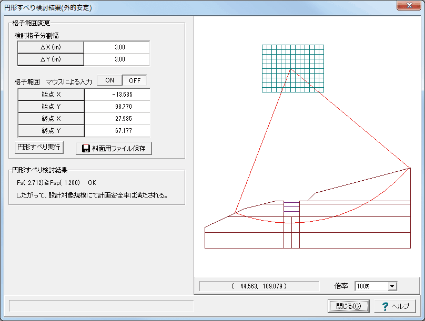Click the 検討格子分割幅 label

[x=37, y=35]
